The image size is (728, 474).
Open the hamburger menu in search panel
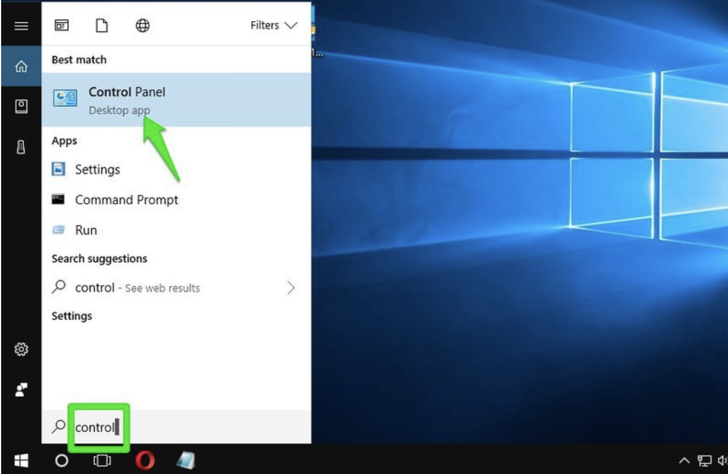21,26
